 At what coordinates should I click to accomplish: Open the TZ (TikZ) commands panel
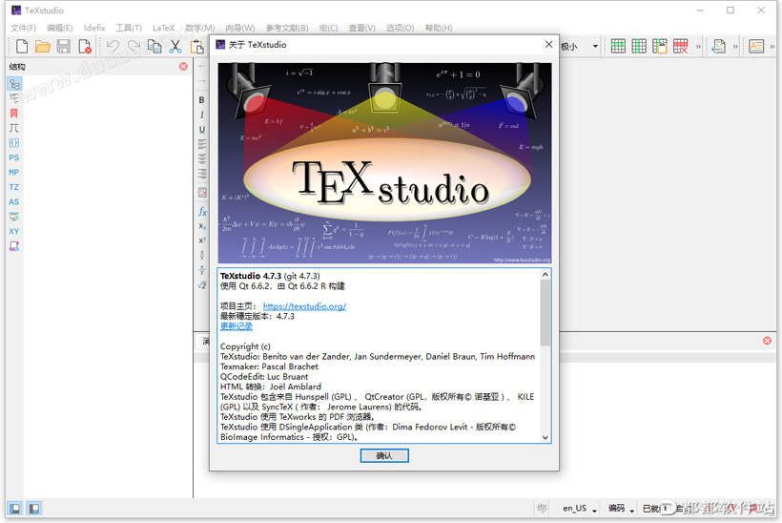tap(14, 187)
